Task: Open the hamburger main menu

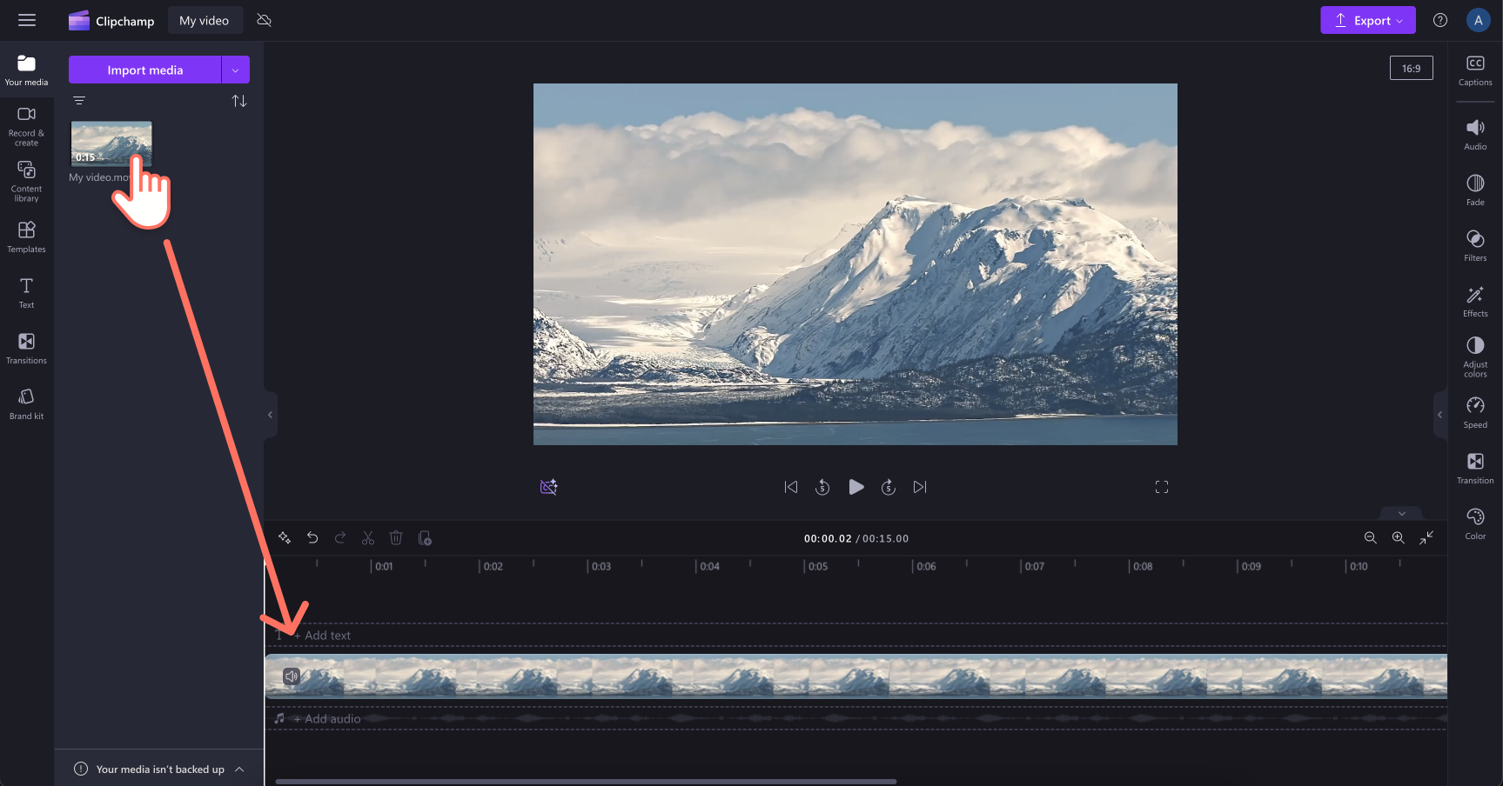Action: tap(27, 20)
